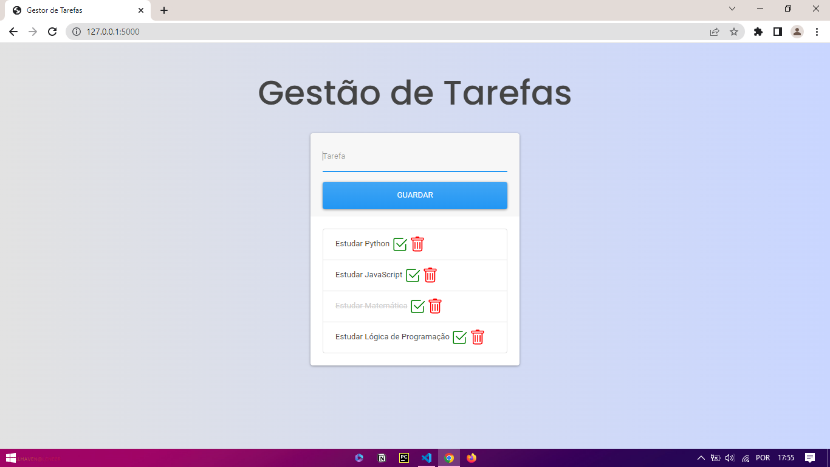Expand hidden icons in the system tray
This screenshot has width=830, height=467.
pos(700,457)
